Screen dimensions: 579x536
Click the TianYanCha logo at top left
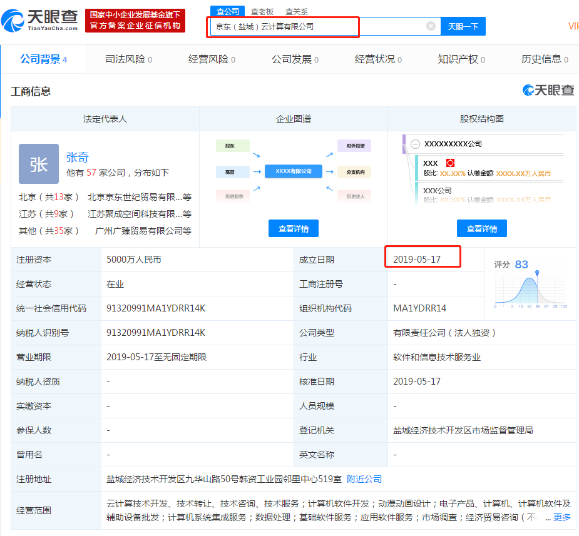(x=39, y=19)
